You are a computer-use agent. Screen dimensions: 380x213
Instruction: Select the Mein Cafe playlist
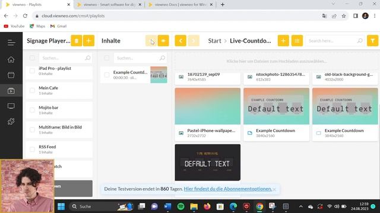[59, 91]
